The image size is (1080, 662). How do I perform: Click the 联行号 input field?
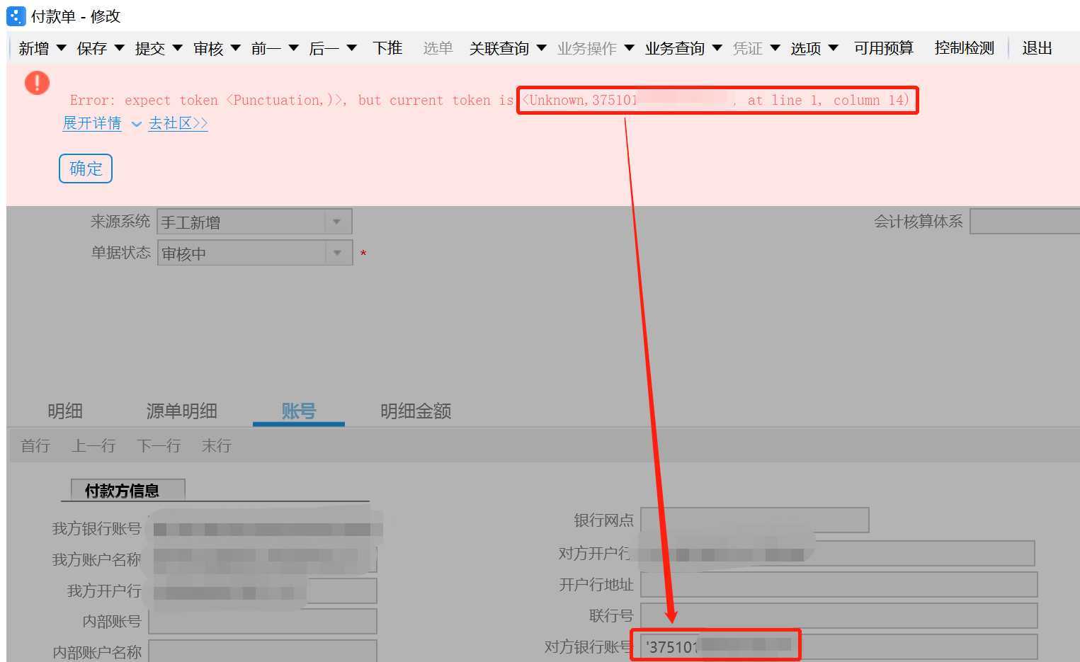[839, 615]
